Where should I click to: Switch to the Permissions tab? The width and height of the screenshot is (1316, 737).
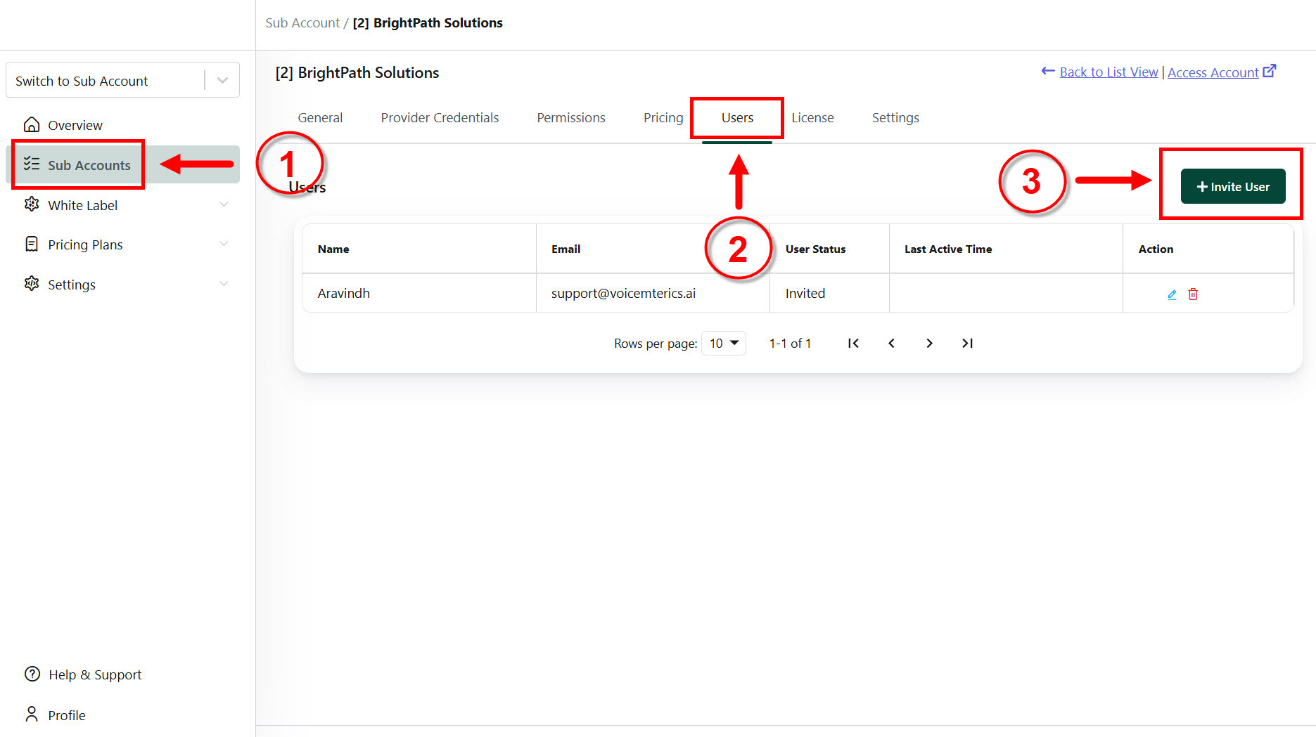tap(571, 117)
